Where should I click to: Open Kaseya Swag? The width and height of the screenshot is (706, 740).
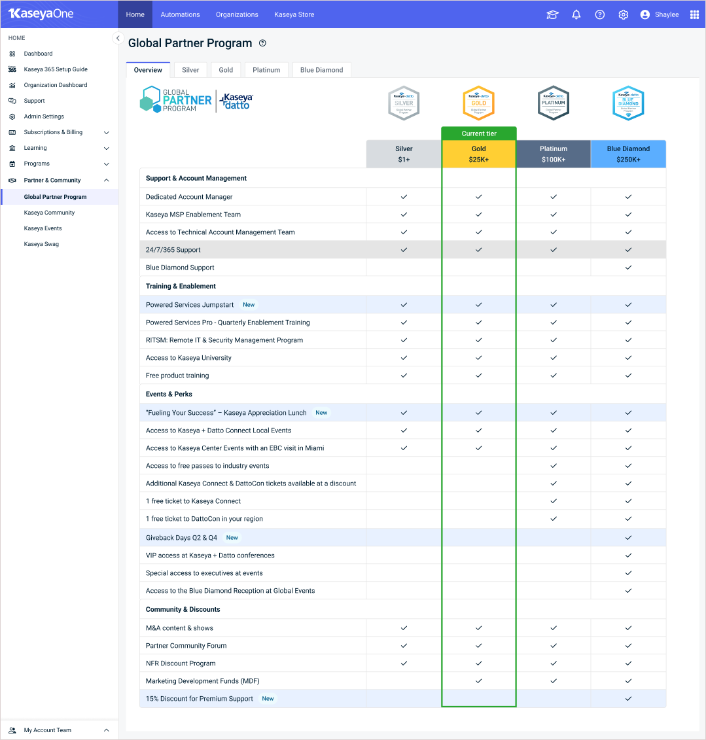pos(41,244)
